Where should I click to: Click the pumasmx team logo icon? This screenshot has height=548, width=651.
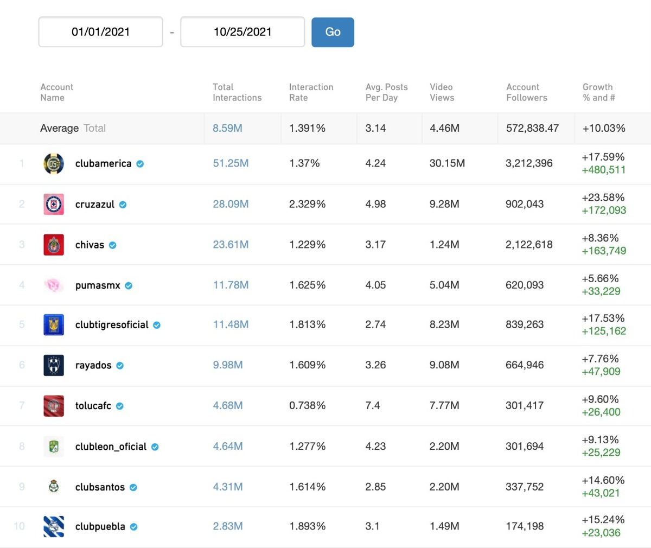tap(54, 285)
